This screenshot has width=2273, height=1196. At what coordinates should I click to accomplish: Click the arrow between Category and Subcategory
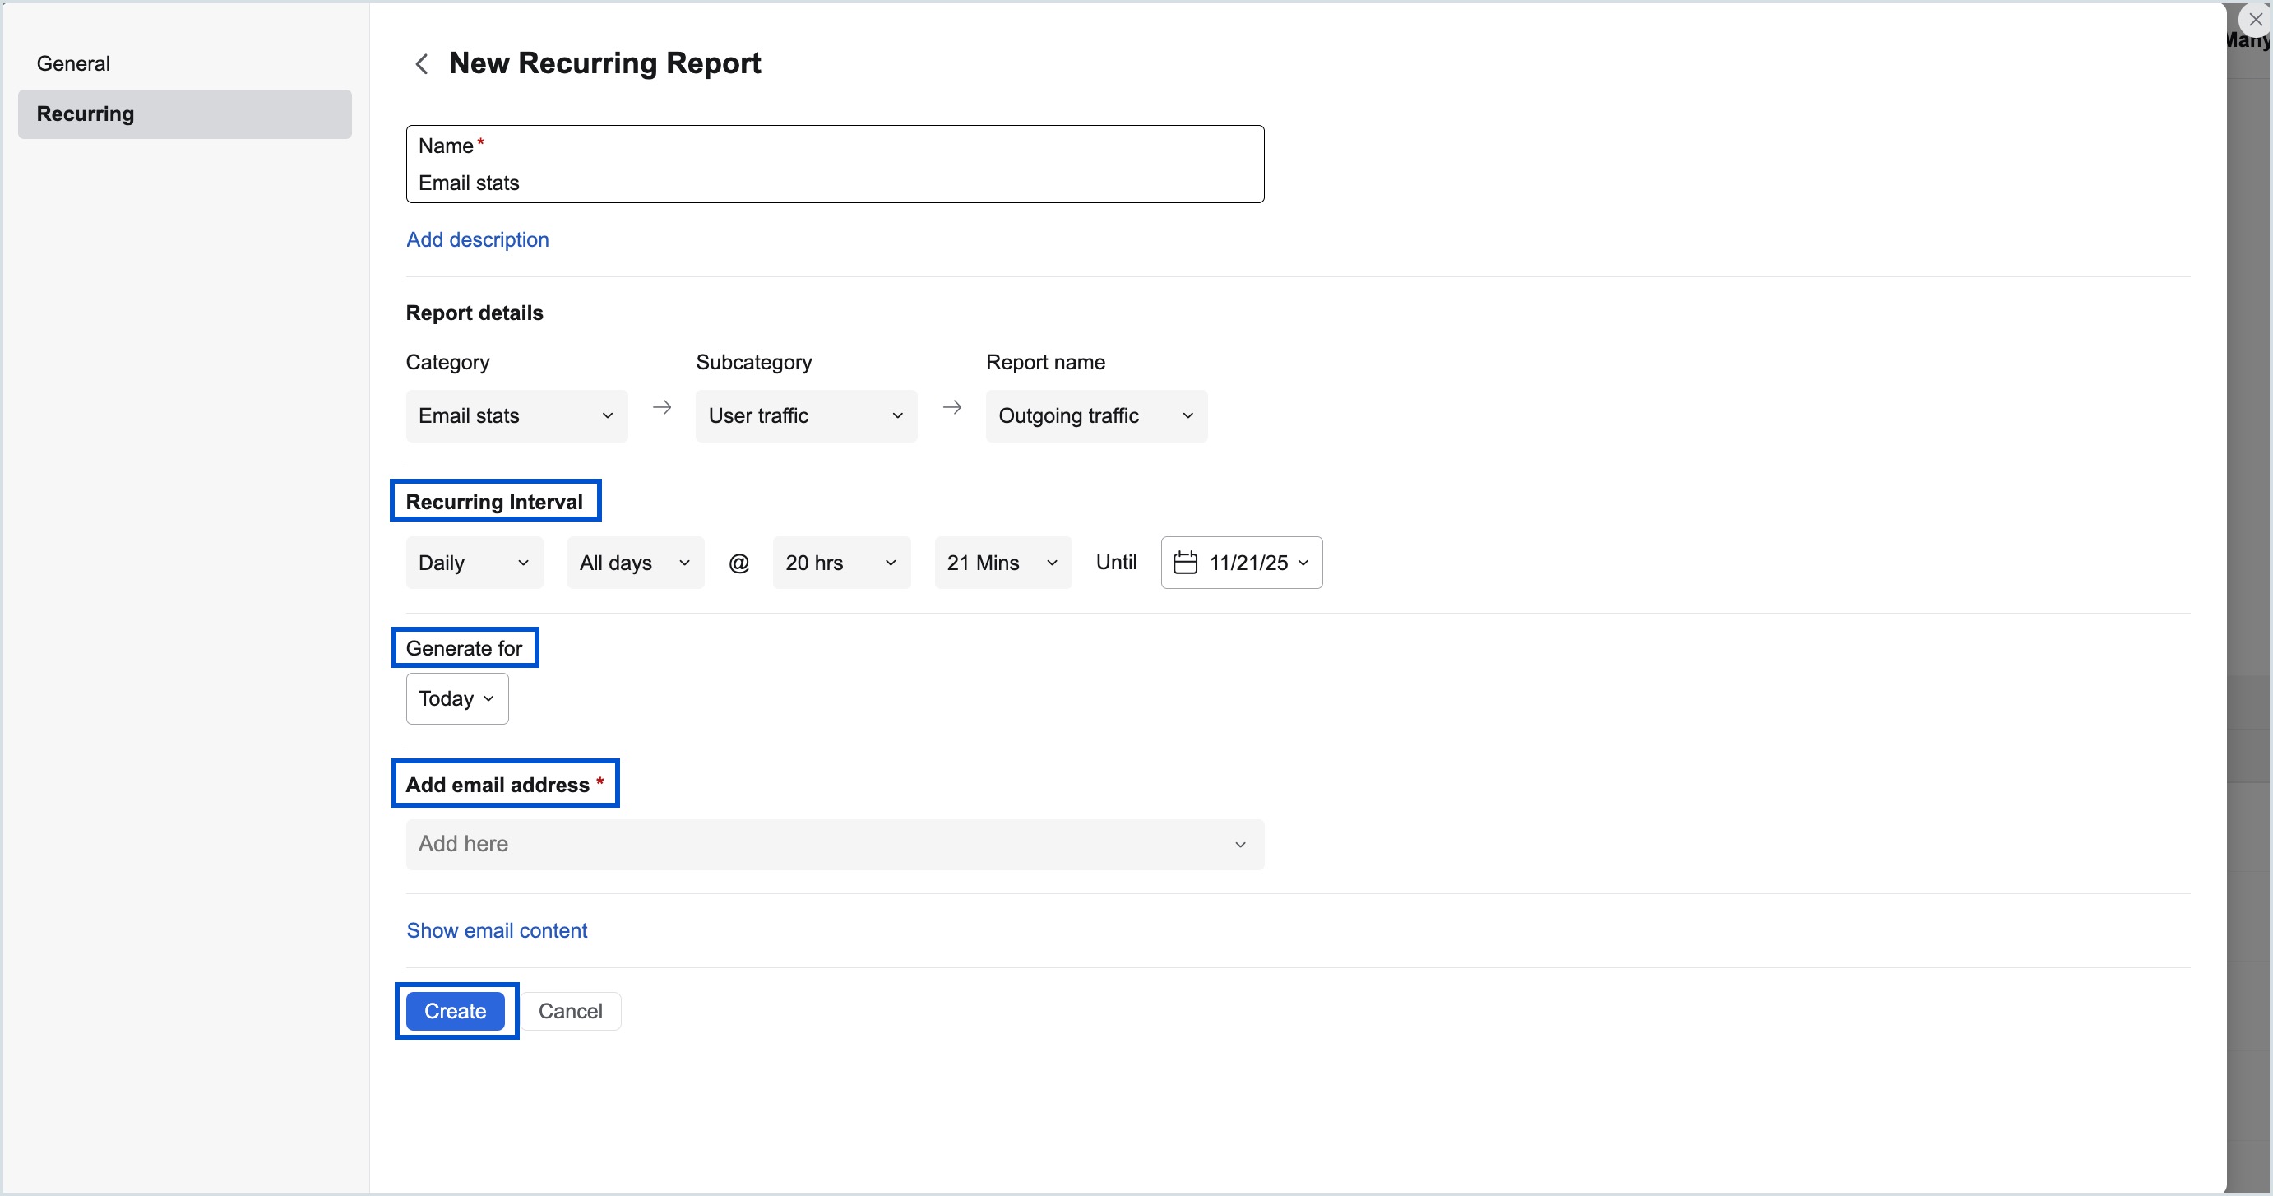pos(663,407)
